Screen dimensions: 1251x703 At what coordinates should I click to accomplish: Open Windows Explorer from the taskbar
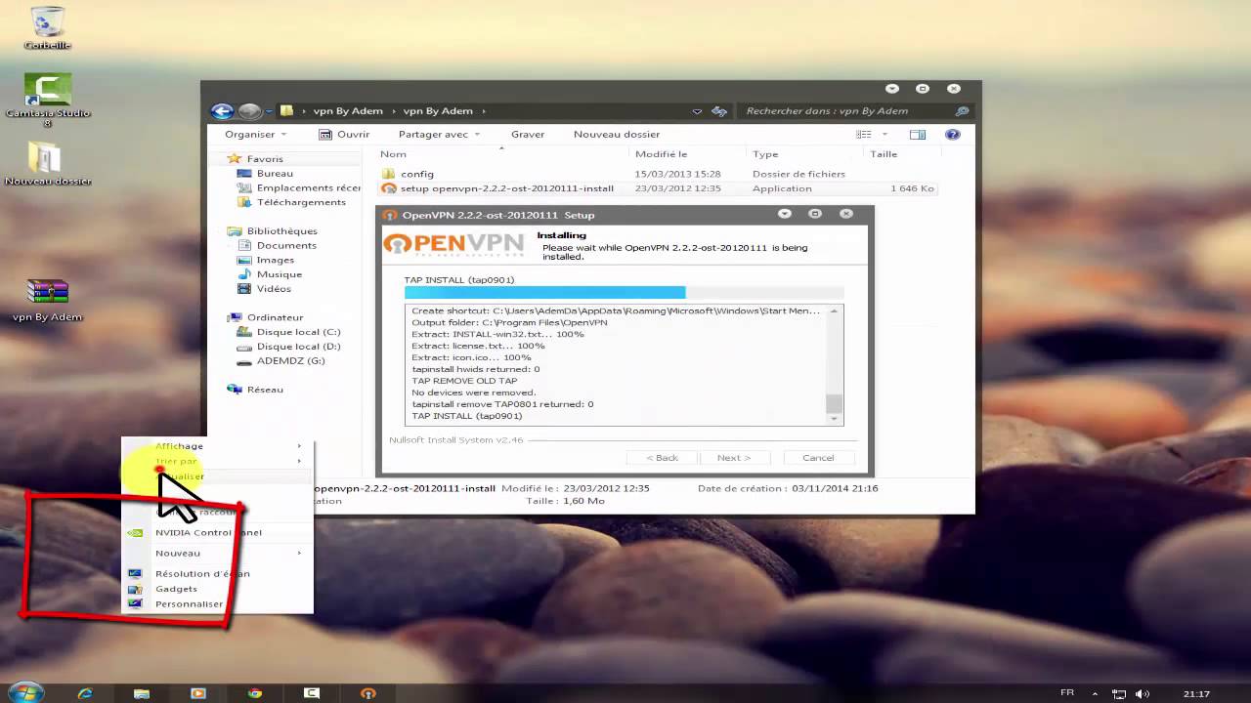[x=142, y=693]
